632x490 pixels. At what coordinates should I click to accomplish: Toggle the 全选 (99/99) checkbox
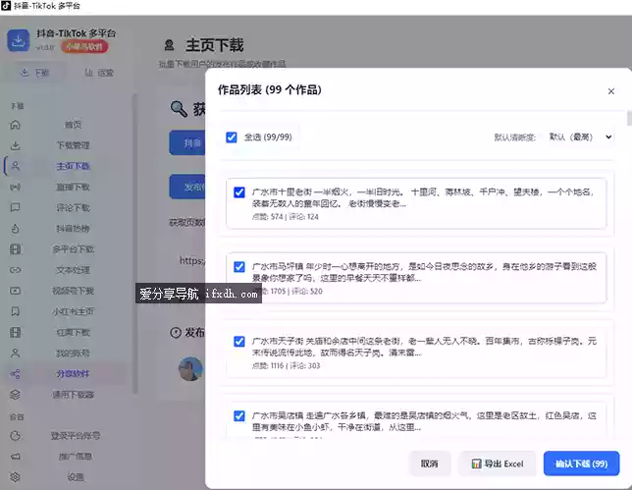tap(232, 137)
